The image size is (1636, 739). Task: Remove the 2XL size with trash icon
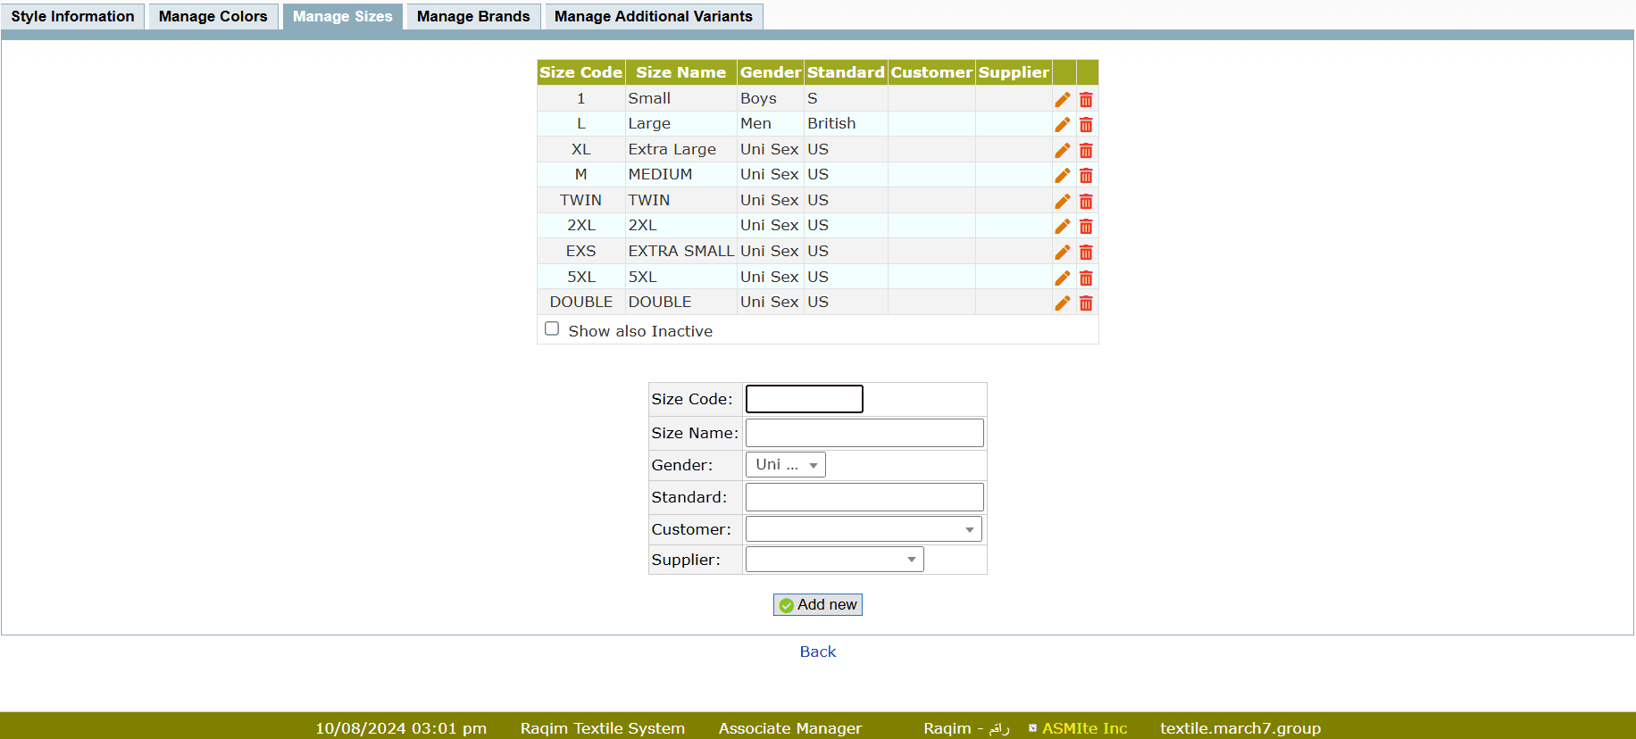click(1086, 227)
